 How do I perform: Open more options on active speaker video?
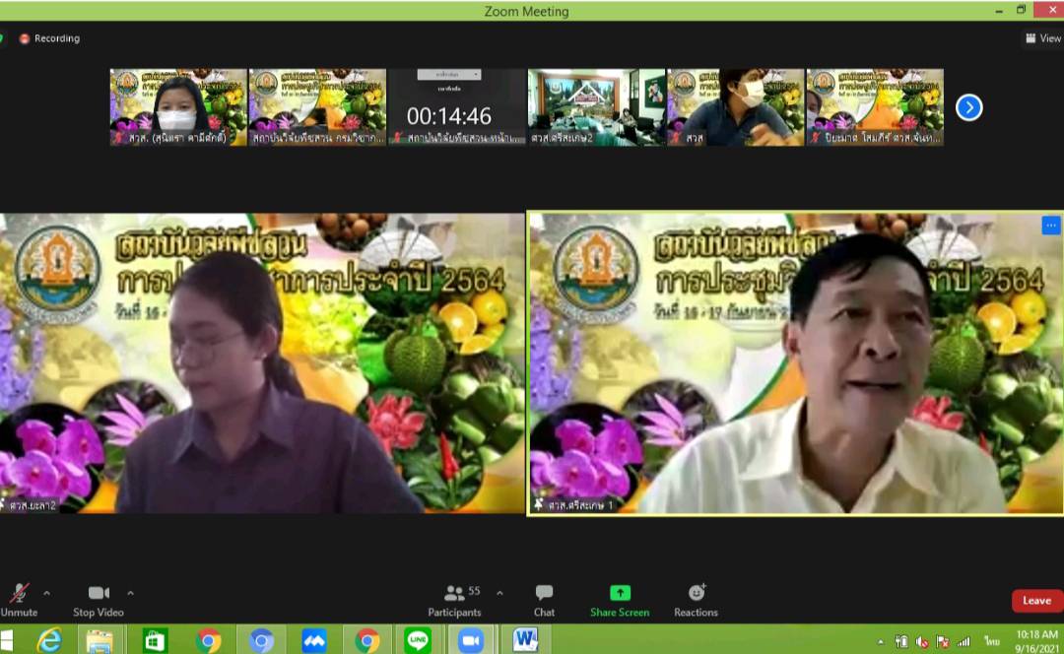click(x=1050, y=226)
